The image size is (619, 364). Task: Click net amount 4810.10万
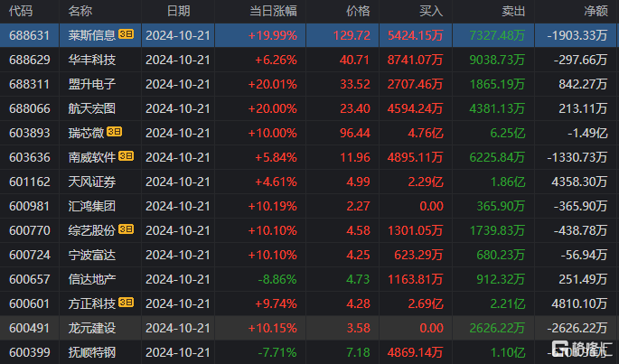pos(579,304)
